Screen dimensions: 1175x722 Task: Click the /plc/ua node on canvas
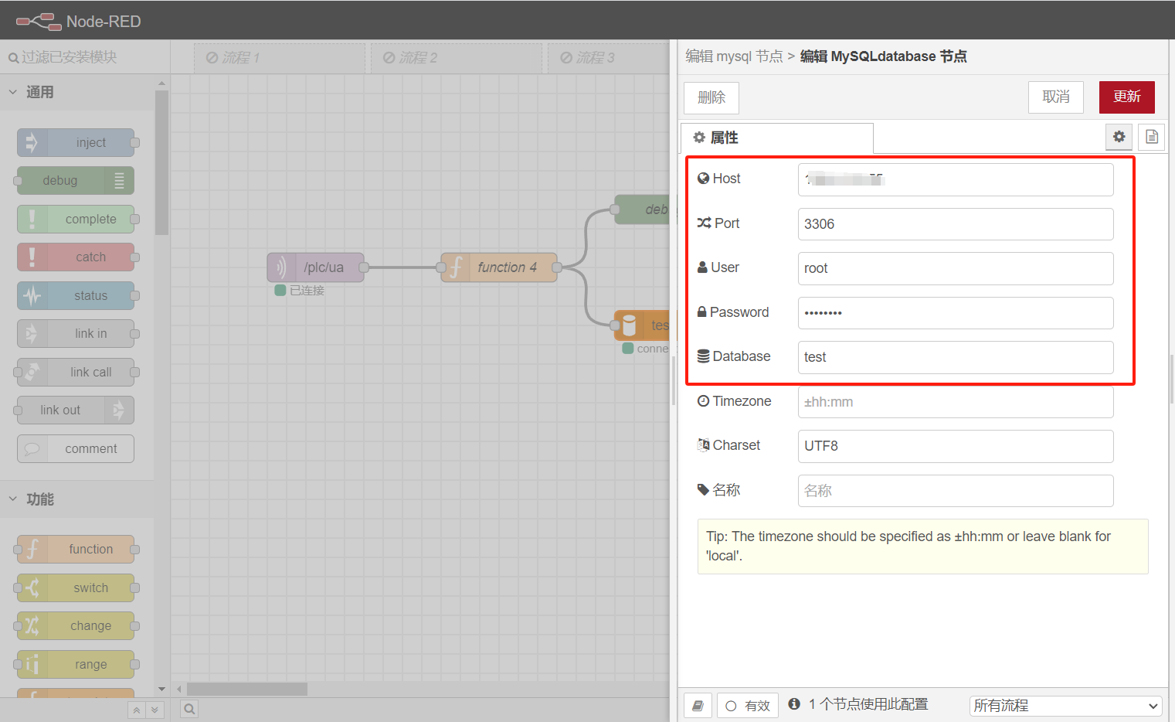tap(315, 267)
